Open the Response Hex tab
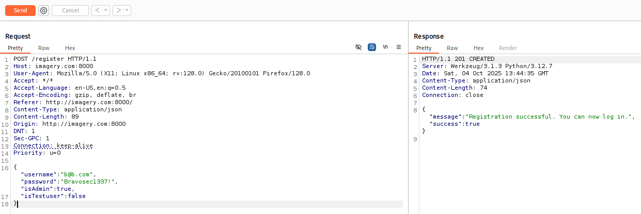Screen dimensions: 641x214 [478, 48]
